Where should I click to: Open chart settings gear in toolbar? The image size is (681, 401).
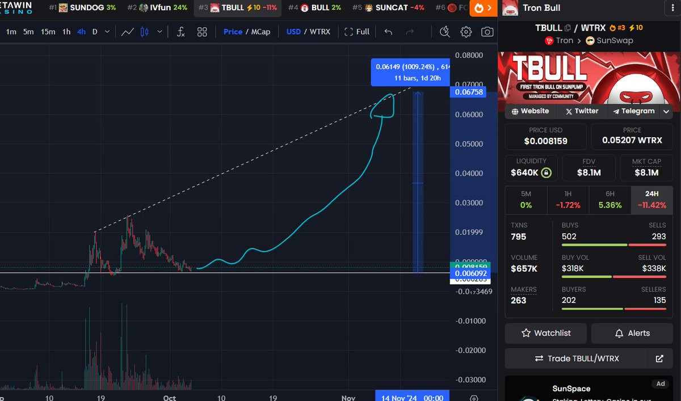(466, 32)
